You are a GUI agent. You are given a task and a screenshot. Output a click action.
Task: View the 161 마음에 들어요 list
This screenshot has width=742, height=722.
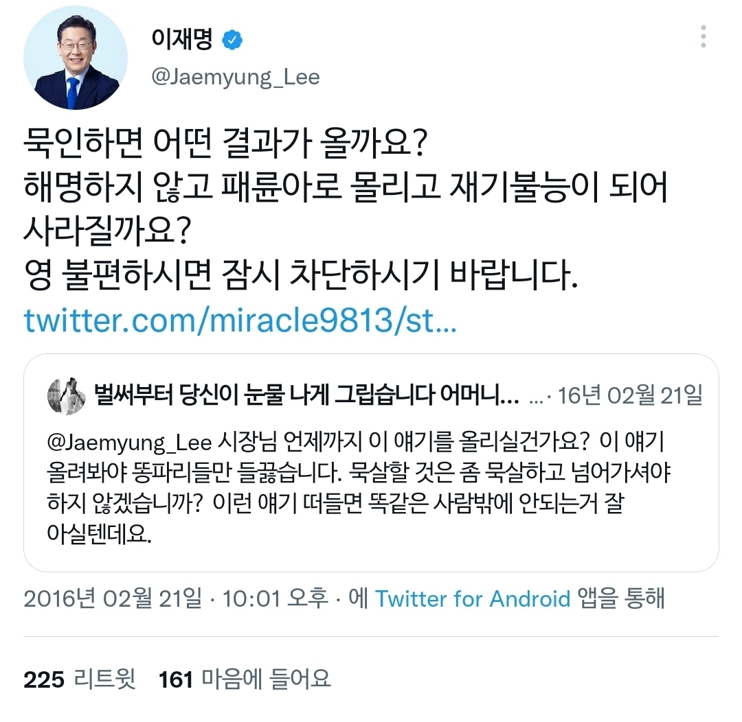pyautogui.click(x=245, y=679)
